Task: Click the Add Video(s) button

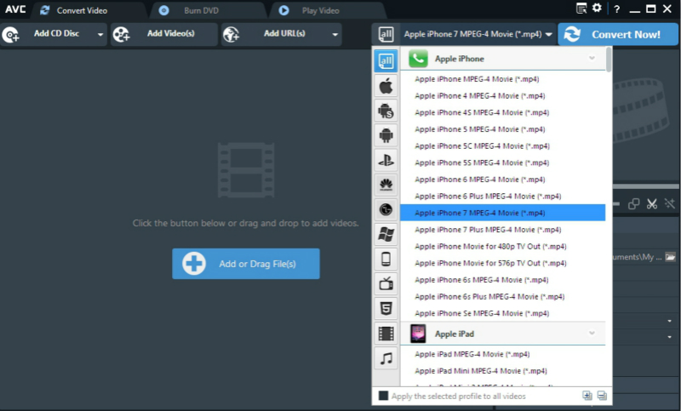Action: [x=163, y=34]
